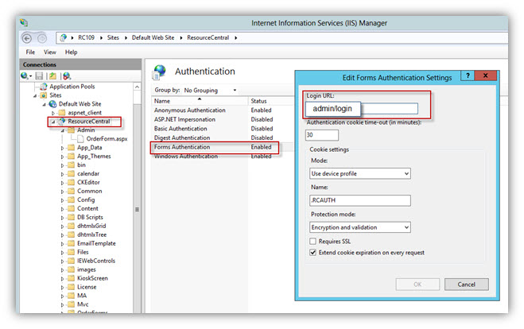
Task: Open the cookie Mode dropdown
Action: 360,173
